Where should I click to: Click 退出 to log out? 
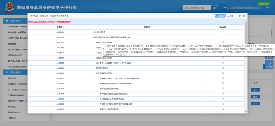268,8
